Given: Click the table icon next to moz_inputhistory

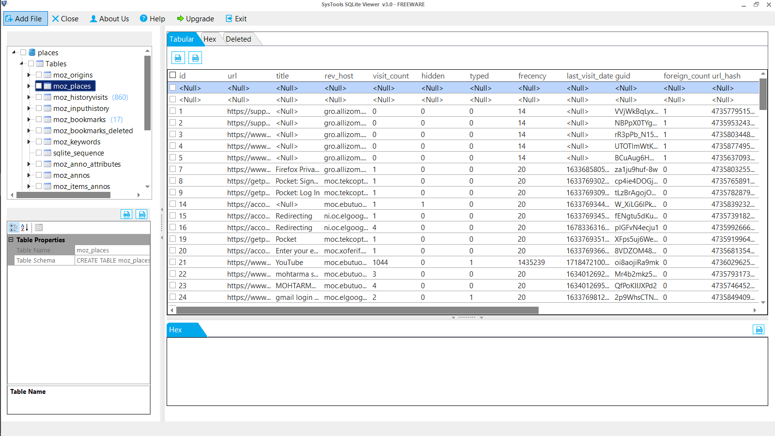Looking at the screenshot, I should coord(47,108).
